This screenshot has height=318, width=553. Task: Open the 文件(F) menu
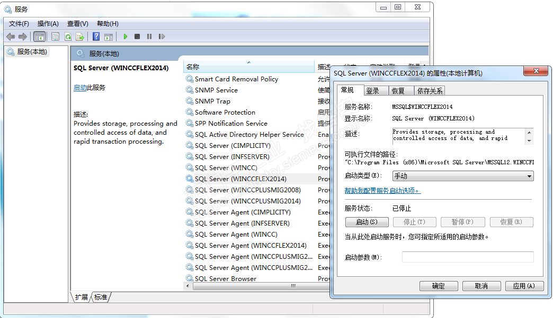19,24
